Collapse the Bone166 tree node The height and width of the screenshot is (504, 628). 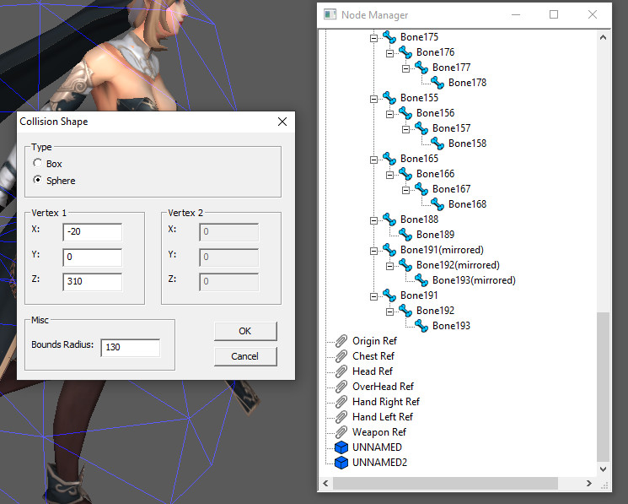coord(389,175)
